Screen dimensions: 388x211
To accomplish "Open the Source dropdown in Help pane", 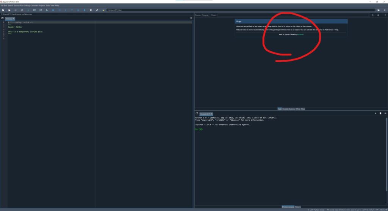I will click(205, 15).
